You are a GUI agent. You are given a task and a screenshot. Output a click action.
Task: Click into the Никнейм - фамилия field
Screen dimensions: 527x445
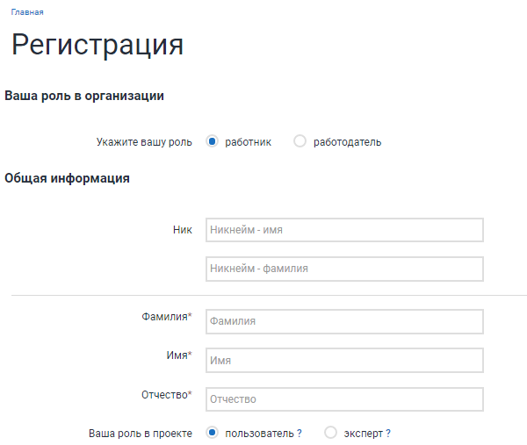[x=344, y=269]
